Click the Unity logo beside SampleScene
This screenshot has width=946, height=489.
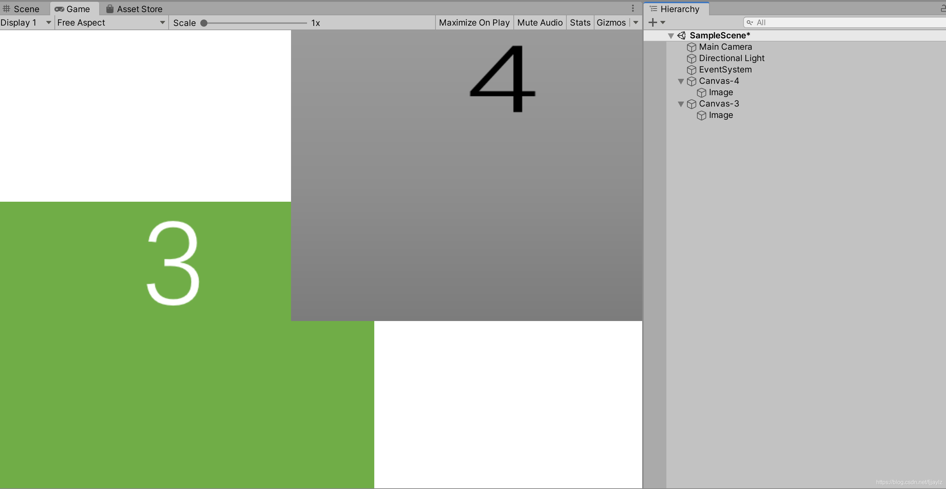pyautogui.click(x=681, y=36)
